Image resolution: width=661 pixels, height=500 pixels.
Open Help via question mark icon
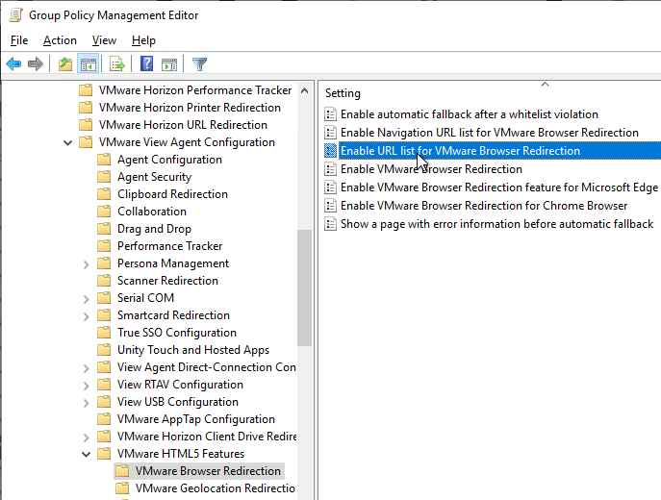click(x=146, y=63)
